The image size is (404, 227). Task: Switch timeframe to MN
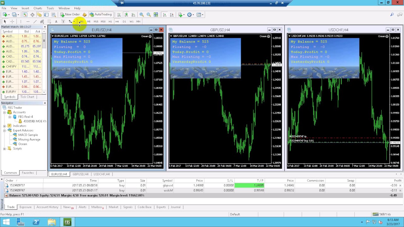(x=139, y=21)
